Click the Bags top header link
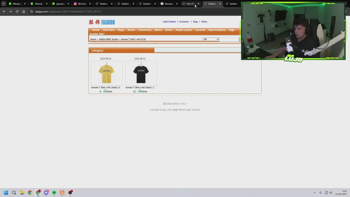Screen dimensions: 350x197 pos(195,22)
